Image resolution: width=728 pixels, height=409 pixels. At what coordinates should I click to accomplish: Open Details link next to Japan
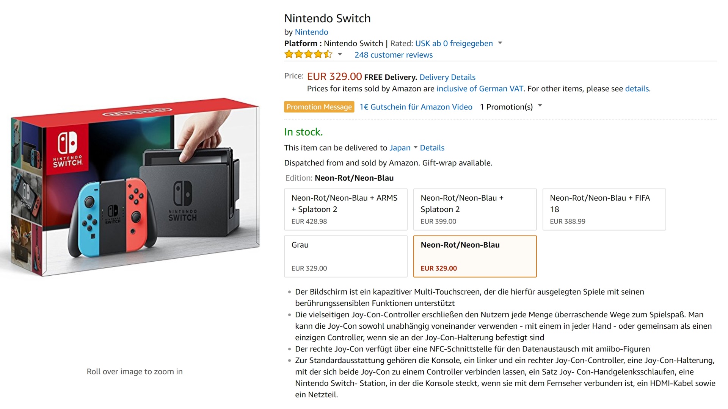coord(432,148)
